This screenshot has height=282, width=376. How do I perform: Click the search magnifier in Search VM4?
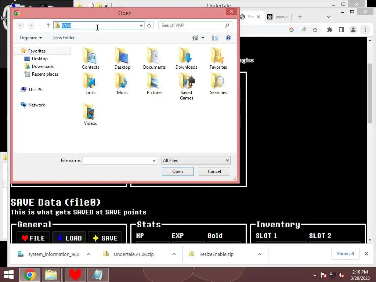pyautogui.click(x=227, y=25)
